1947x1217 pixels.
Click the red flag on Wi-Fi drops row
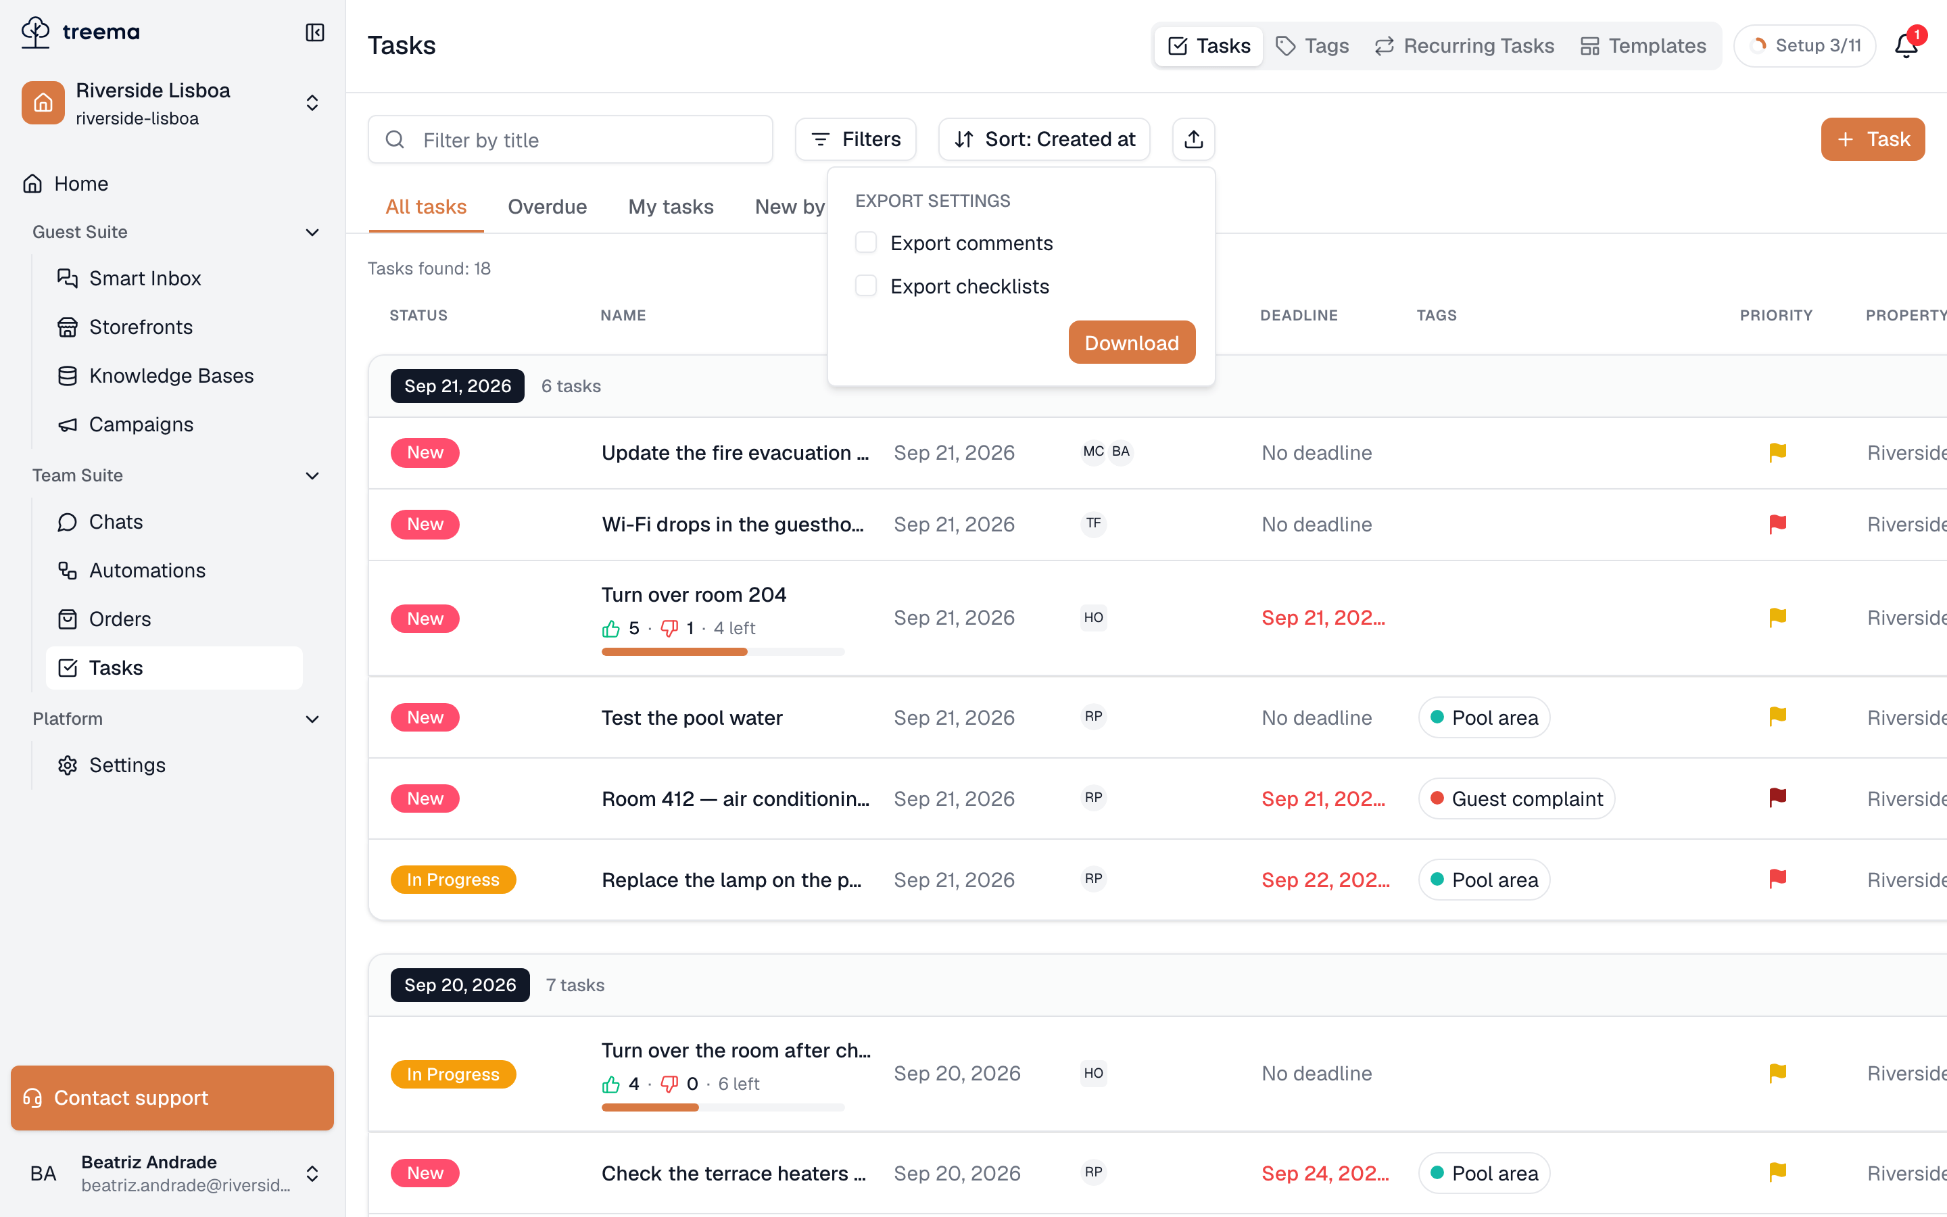[x=1777, y=525]
